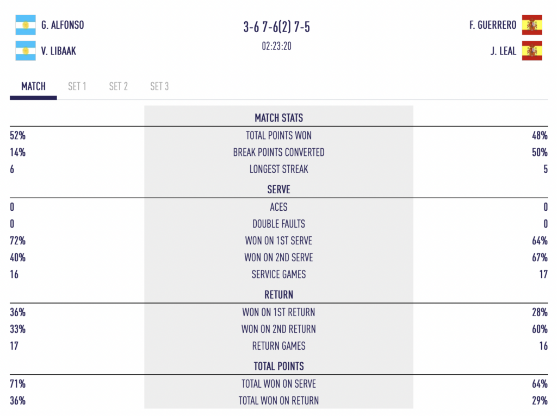Viewport: 557px width, 416px height.
Task: Click Argentina flag next to V. Libaak
Action: [x=26, y=51]
